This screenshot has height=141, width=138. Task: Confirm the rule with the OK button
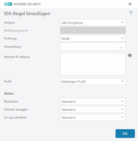coord(125,134)
